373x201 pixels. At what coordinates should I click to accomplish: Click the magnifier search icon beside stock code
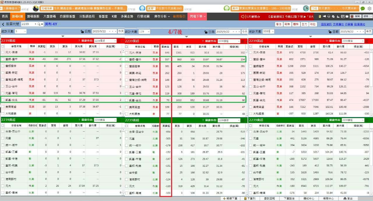click(x=39, y=24)
